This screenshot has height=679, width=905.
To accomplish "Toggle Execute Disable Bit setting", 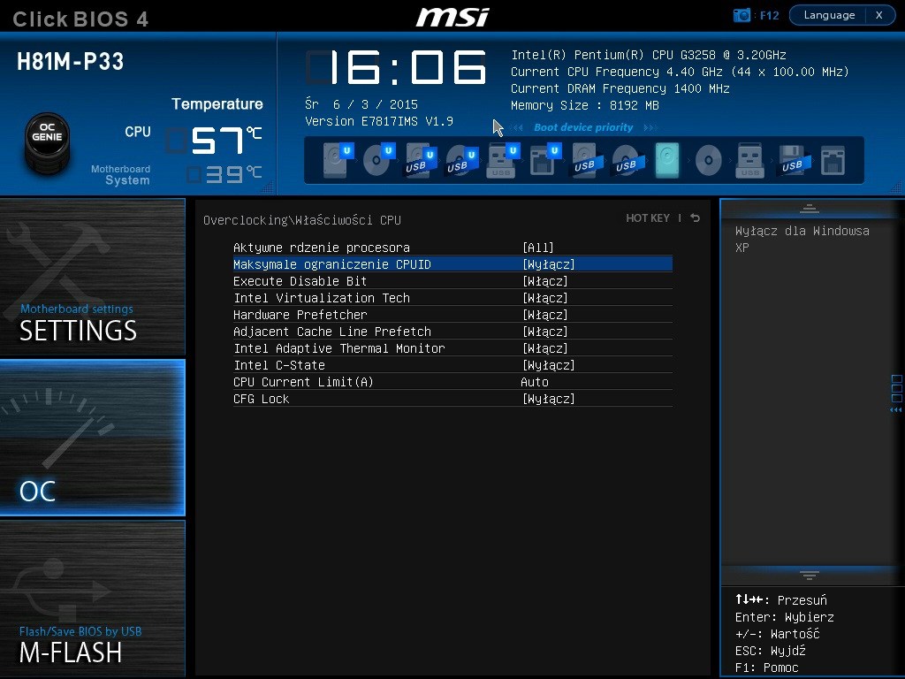I will pyautogui.click(x=544, y=281).
